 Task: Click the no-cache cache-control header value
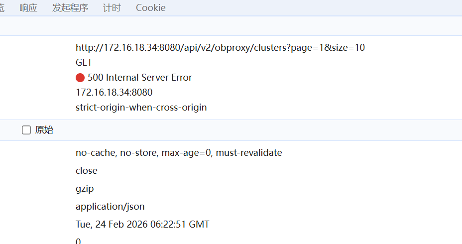179,153
